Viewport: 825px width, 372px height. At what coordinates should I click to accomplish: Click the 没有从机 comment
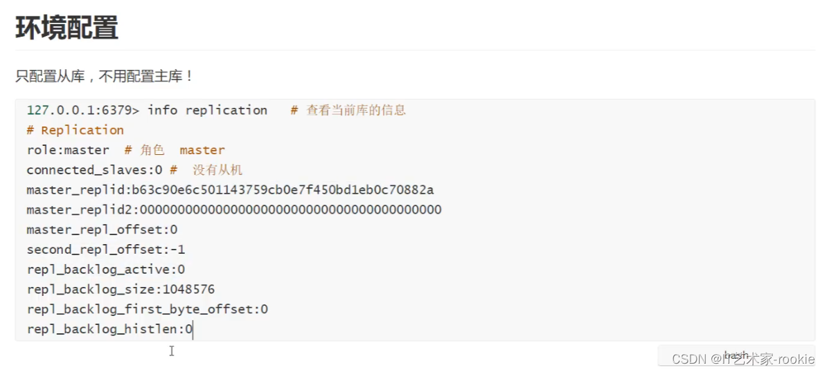pos(217,170)
